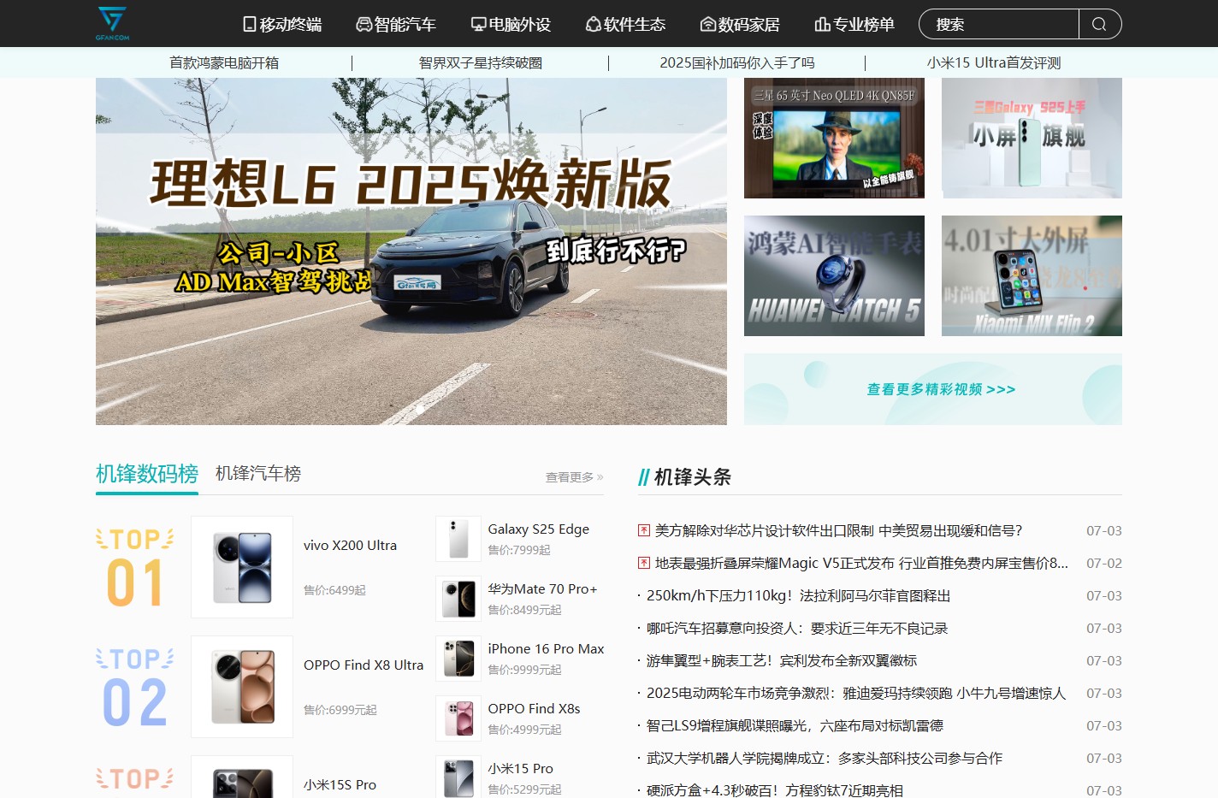This screenshot has height=798, width=1218.
Task: Select the 机锋数码榜 tab
Action: 147,473
